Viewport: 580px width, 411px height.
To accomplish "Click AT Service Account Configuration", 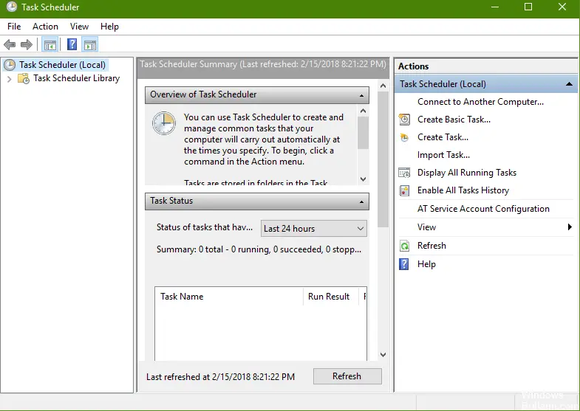I will [483, 209].
